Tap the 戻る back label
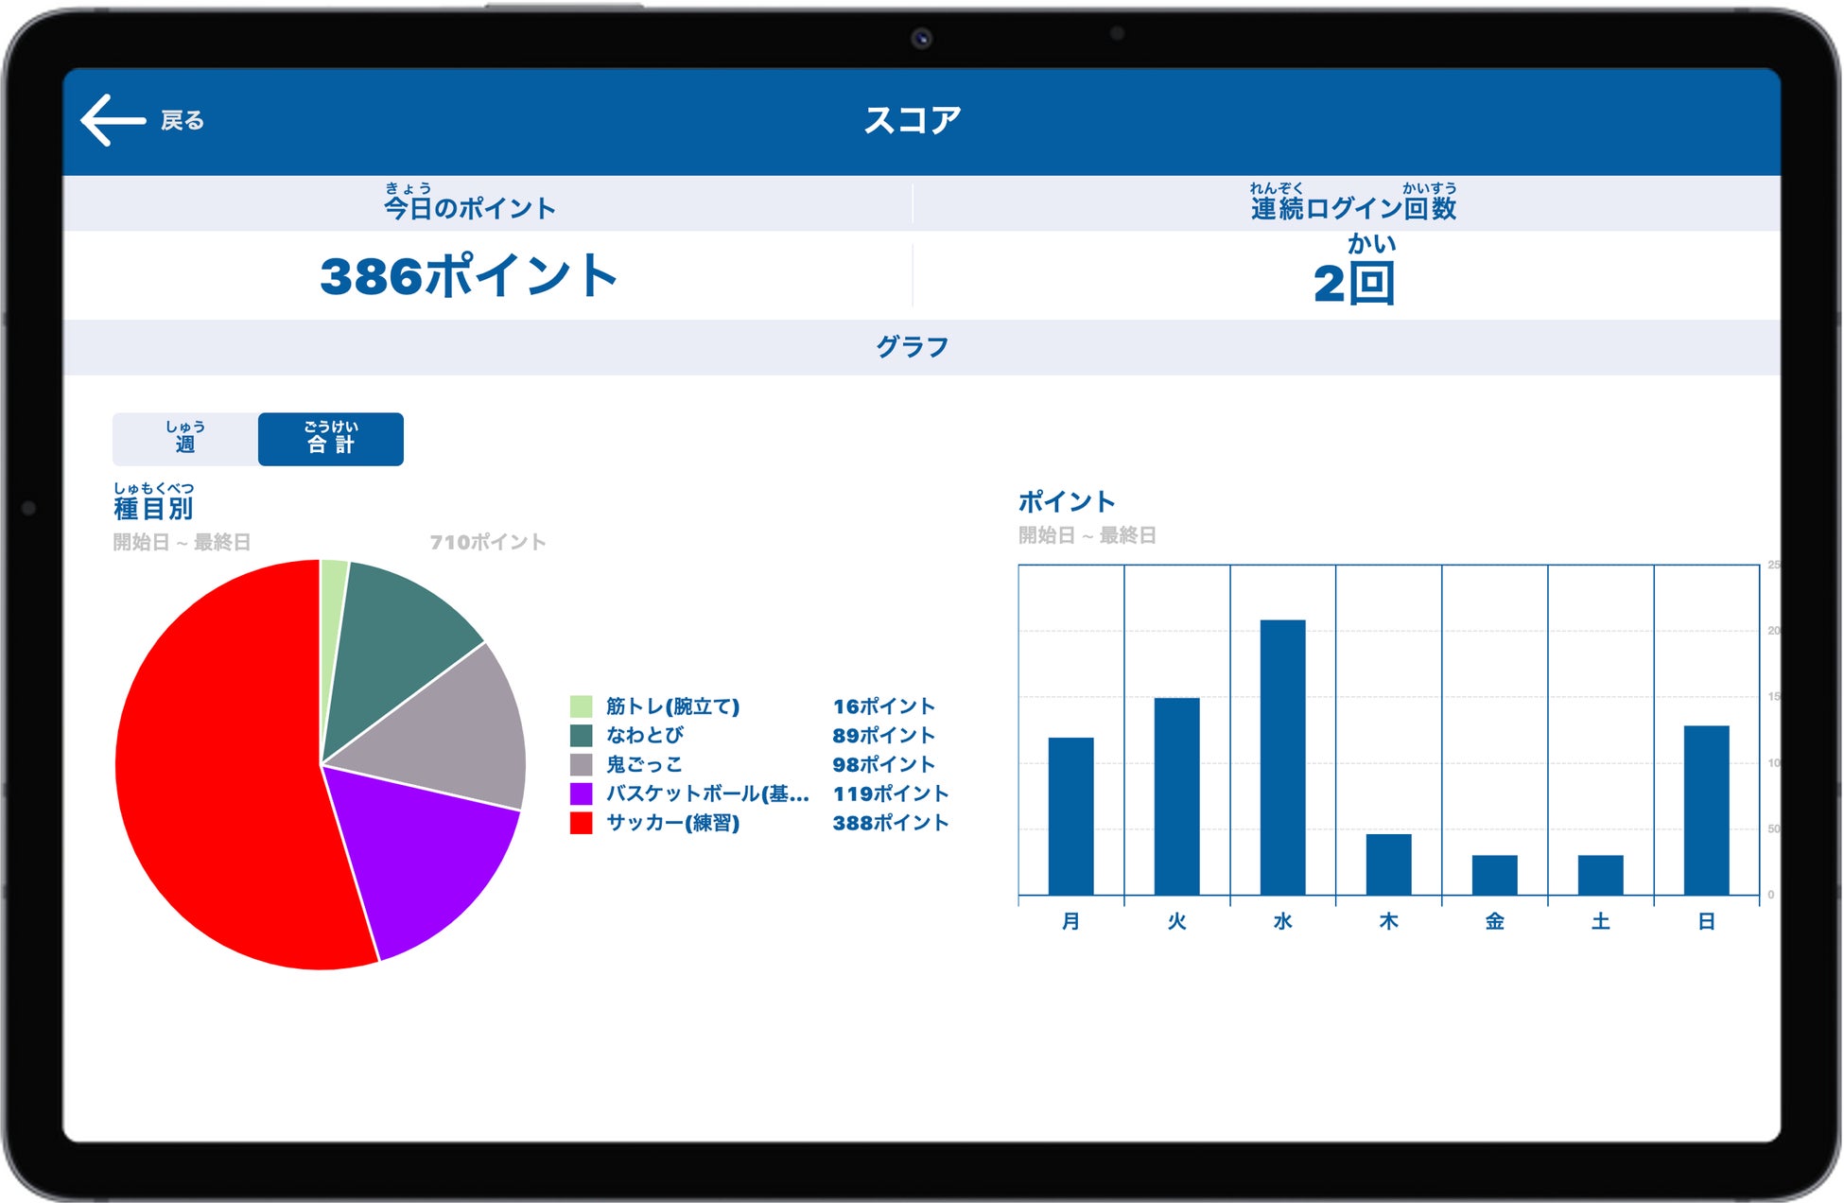The height and width of the screenshot is (1203, 1844). [183, 121]
